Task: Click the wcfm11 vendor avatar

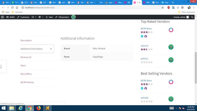Action: coord(171,60)
